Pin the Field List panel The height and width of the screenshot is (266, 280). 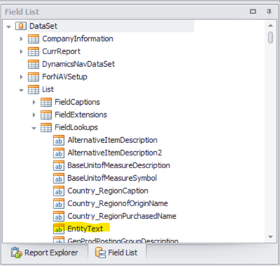click(x=269, y=11)
